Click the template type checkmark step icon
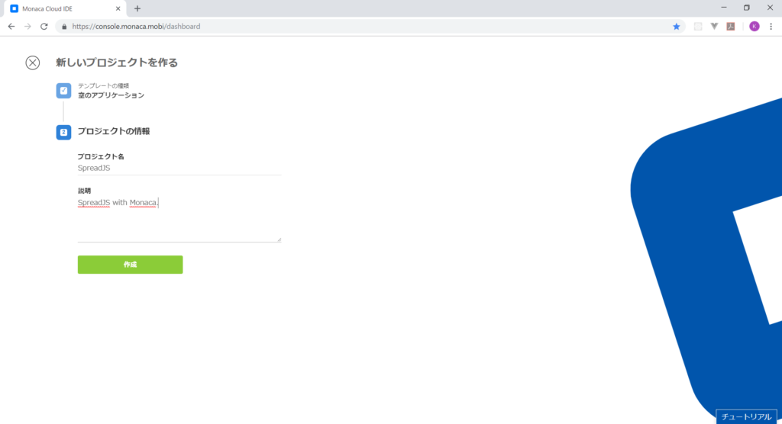 (x=63, y=91)
